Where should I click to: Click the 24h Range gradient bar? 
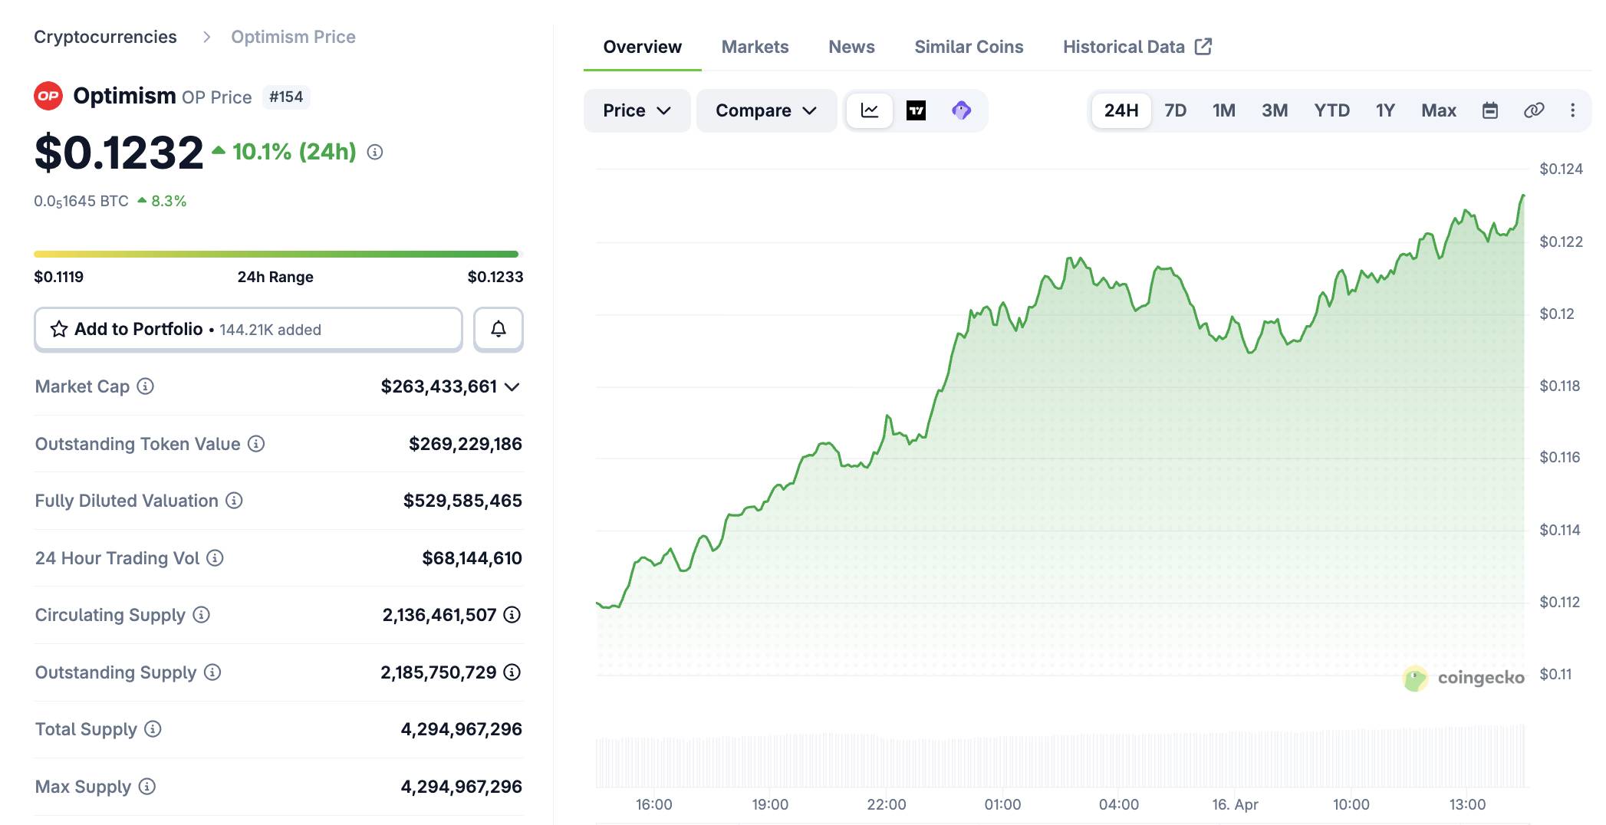[x=278, y=253]
